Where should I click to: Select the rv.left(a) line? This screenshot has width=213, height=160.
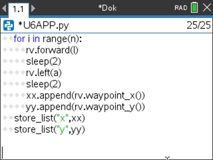coord(44,73)
